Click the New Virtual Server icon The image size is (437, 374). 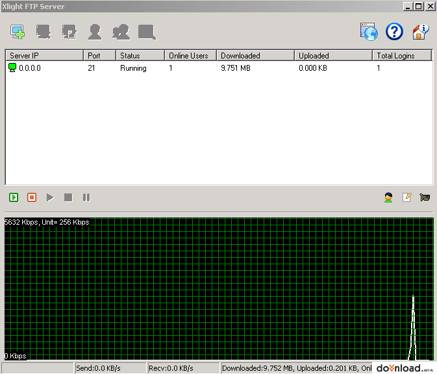(x=18, y=32)
